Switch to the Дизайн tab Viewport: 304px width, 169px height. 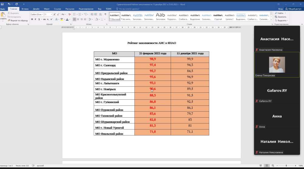(x=36, y=9)
